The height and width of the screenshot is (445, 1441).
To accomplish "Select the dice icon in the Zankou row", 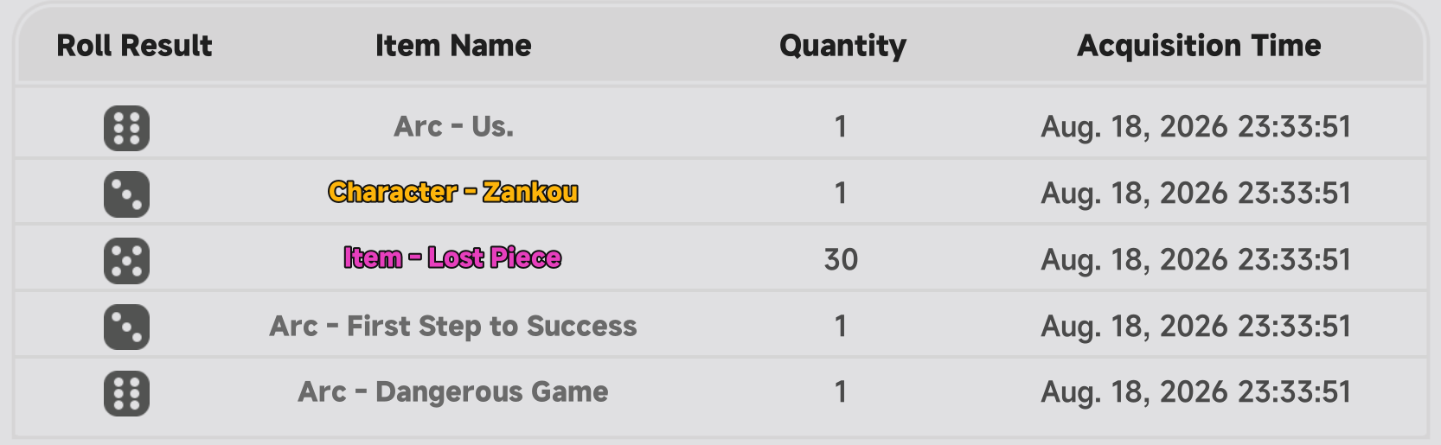I will pos(126,194).
